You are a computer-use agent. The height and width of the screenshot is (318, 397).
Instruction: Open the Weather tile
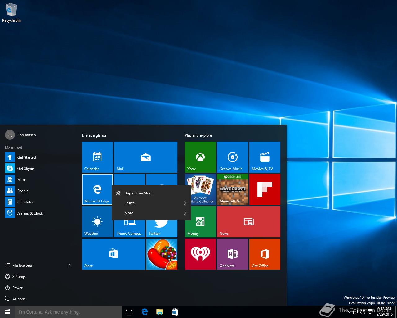pyautogui.click(x=97, y=222)
